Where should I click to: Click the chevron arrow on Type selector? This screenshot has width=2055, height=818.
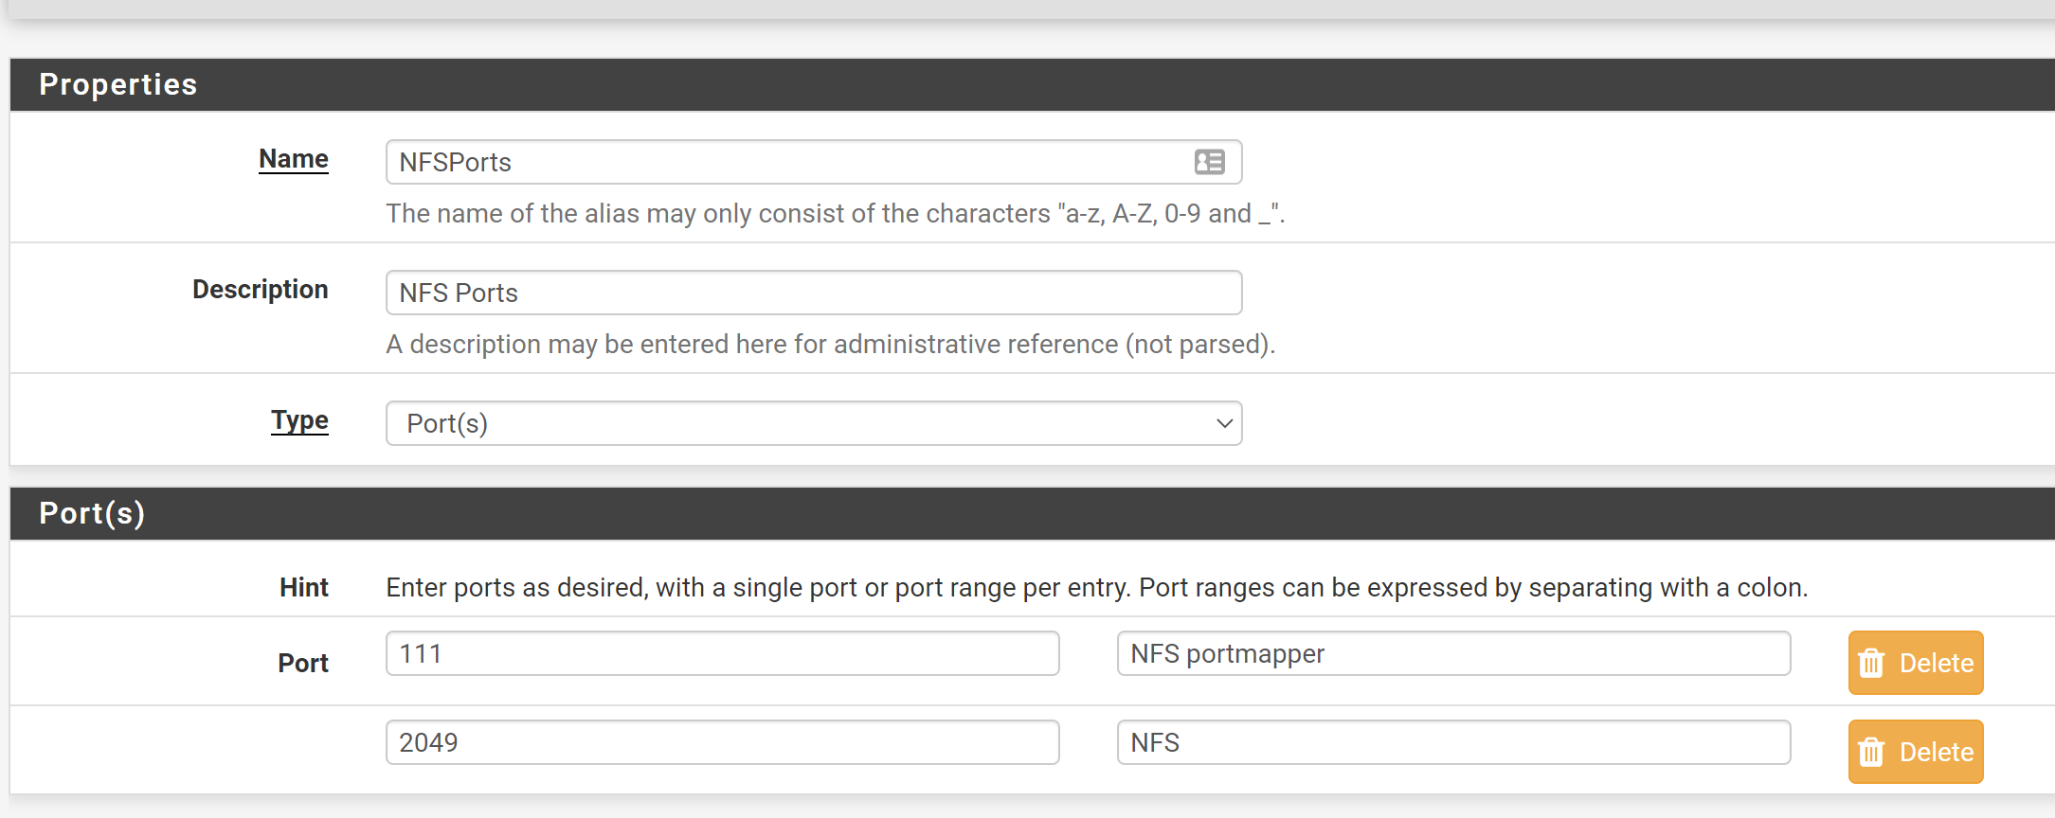1224,423
